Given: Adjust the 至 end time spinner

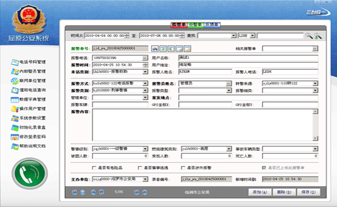Looking at the screenshot, I should pos(182,36).
